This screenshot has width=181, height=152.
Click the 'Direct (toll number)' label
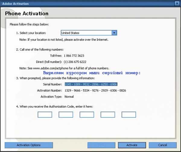pos(49,62)
